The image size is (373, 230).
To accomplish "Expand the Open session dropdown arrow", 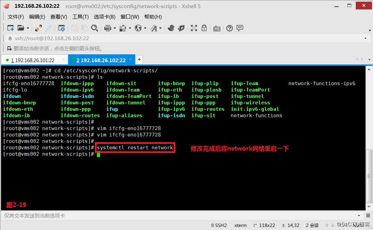I will [28, 28].
